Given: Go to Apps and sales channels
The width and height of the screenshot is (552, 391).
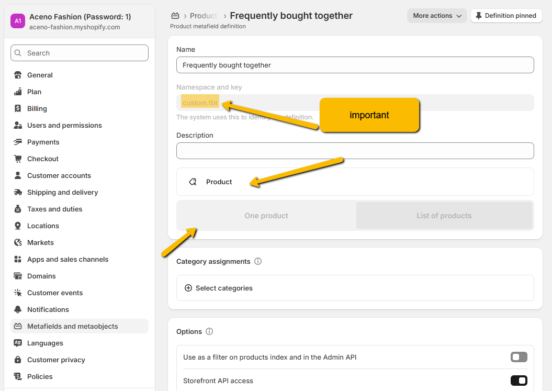Looking at the screenshot, I should (x=67, y=259).
